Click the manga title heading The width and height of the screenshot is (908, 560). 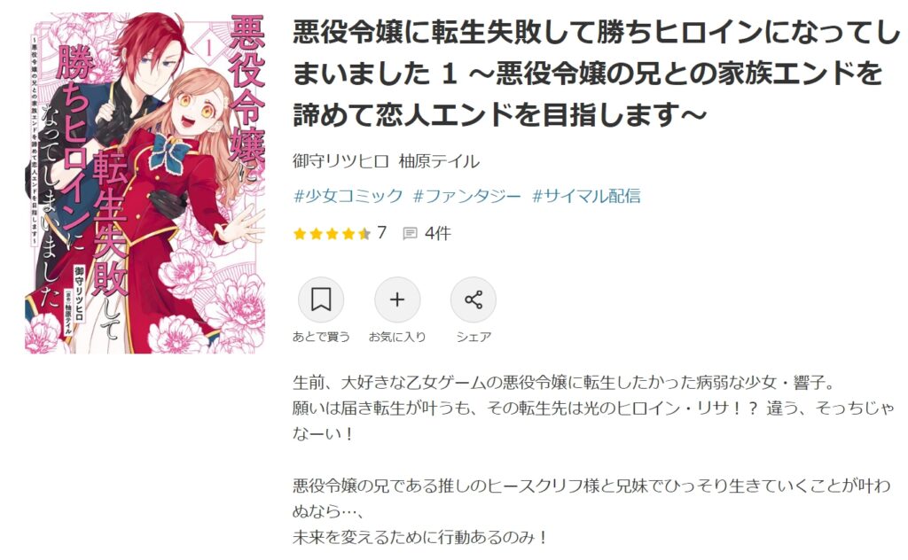pyautogui.click(x=597, y=74)
